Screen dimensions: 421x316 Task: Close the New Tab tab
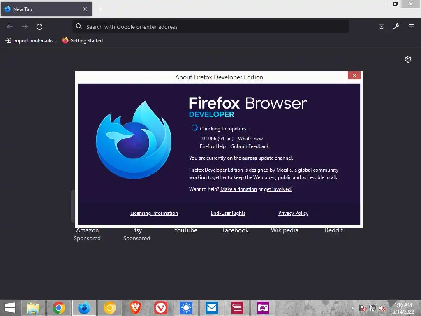tap(85, 9)
